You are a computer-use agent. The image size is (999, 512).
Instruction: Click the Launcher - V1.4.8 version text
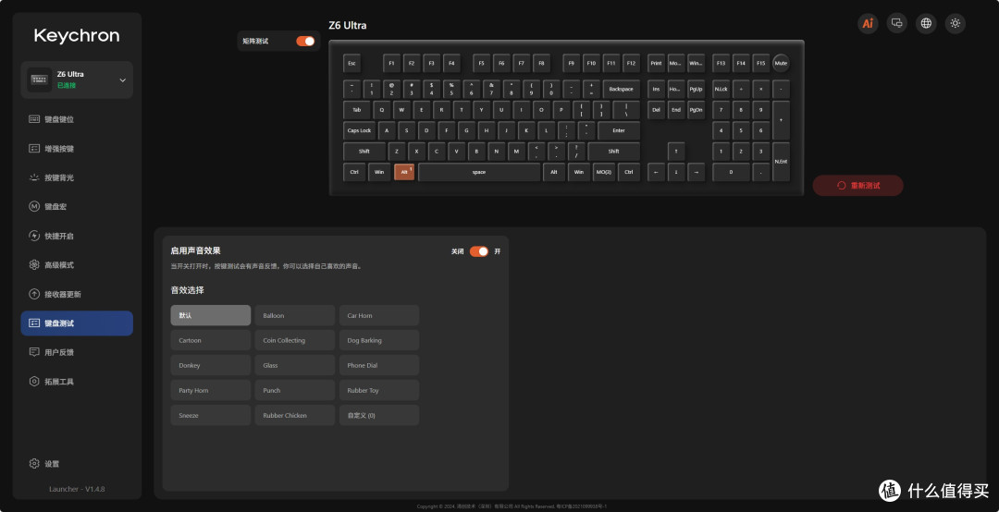coord(77,489)
